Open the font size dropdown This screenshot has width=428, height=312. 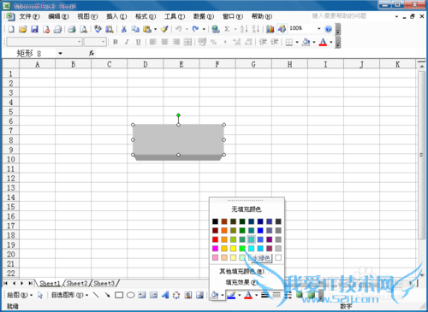tap(104, 42)
